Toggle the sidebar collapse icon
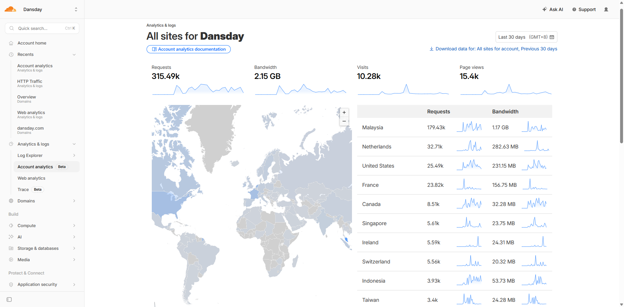Screen dimensions: 624x307 9,300
